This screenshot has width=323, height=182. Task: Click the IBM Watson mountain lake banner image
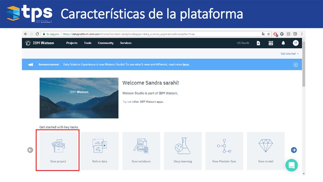[79, 98]
